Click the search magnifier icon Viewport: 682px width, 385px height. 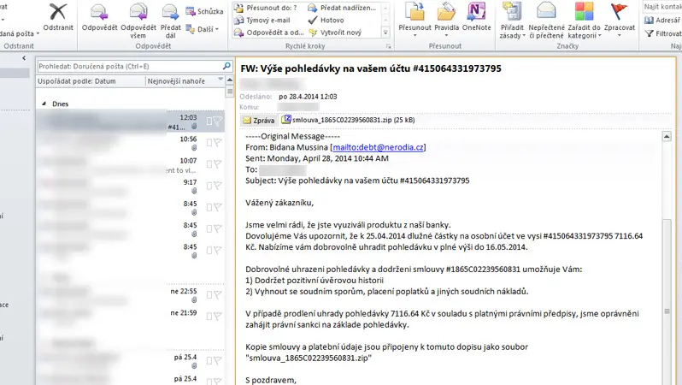(226, 66)
